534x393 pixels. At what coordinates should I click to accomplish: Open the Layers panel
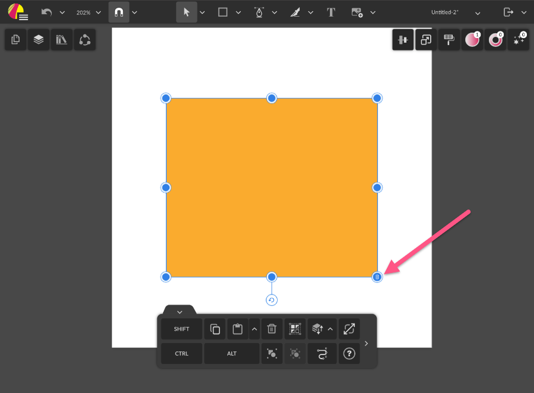[39, 40]
